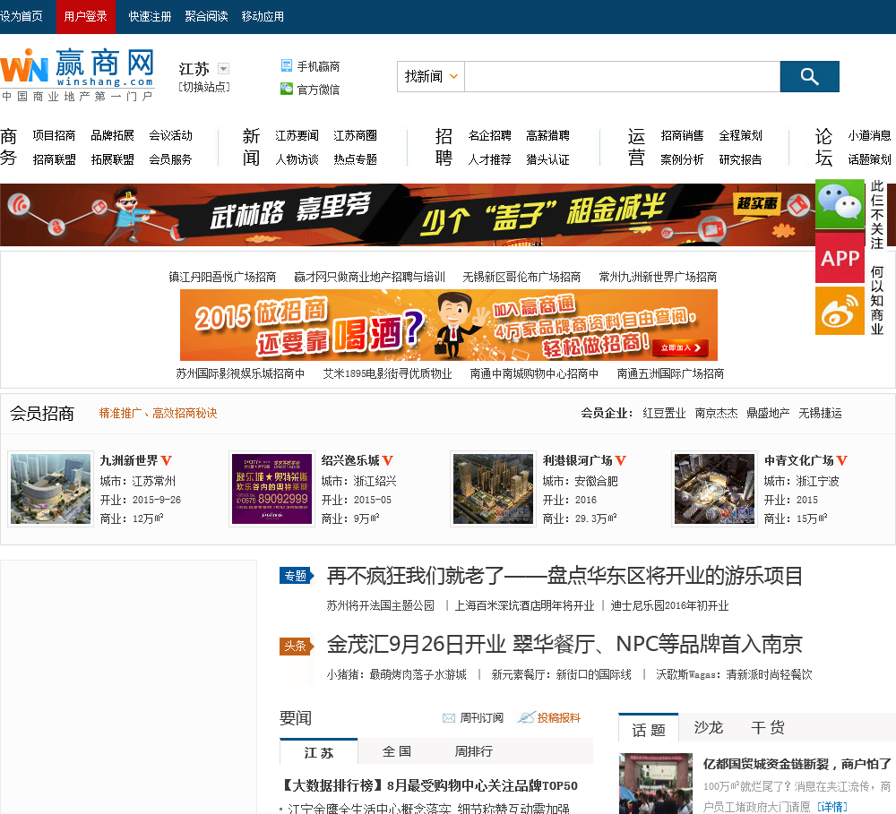Open 周刊订阅 subscription link
The width and height of the screenshot is (896, 814).
pos(482,718)
